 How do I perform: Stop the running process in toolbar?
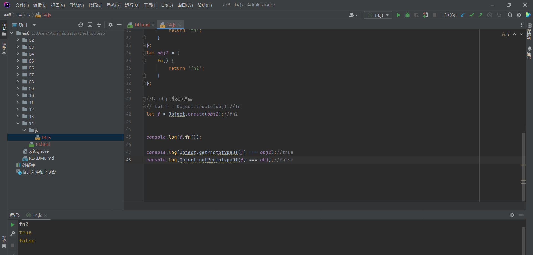434,15
